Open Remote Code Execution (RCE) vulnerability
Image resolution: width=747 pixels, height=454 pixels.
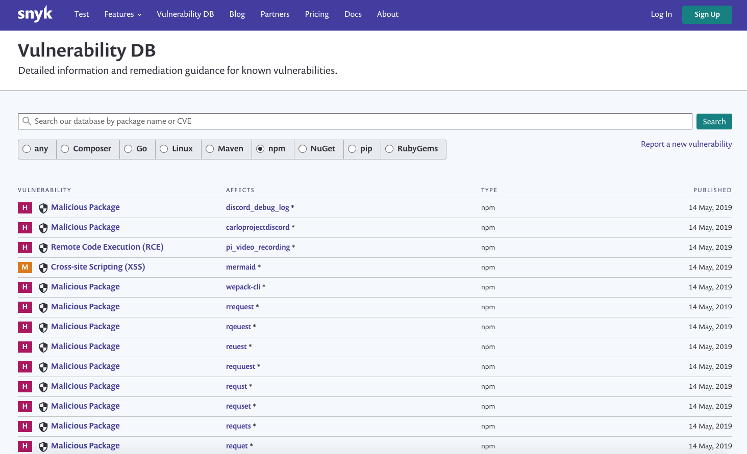coord(107,247)
